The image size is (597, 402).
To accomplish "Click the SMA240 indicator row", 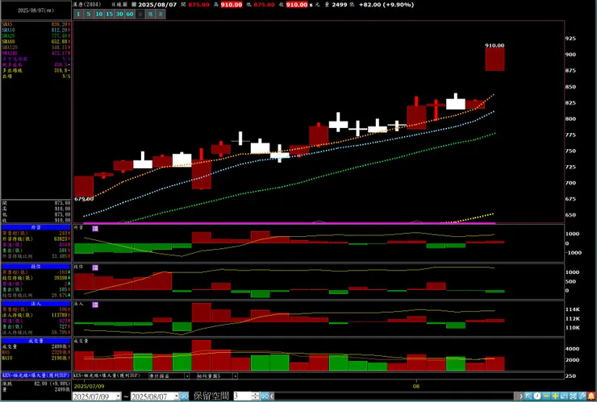I will pyautogui.click(x=36, y=53).
